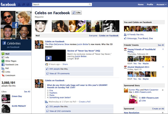
Task: RSVP Yes to Alumni Weekend 2011
Action: 135,79
